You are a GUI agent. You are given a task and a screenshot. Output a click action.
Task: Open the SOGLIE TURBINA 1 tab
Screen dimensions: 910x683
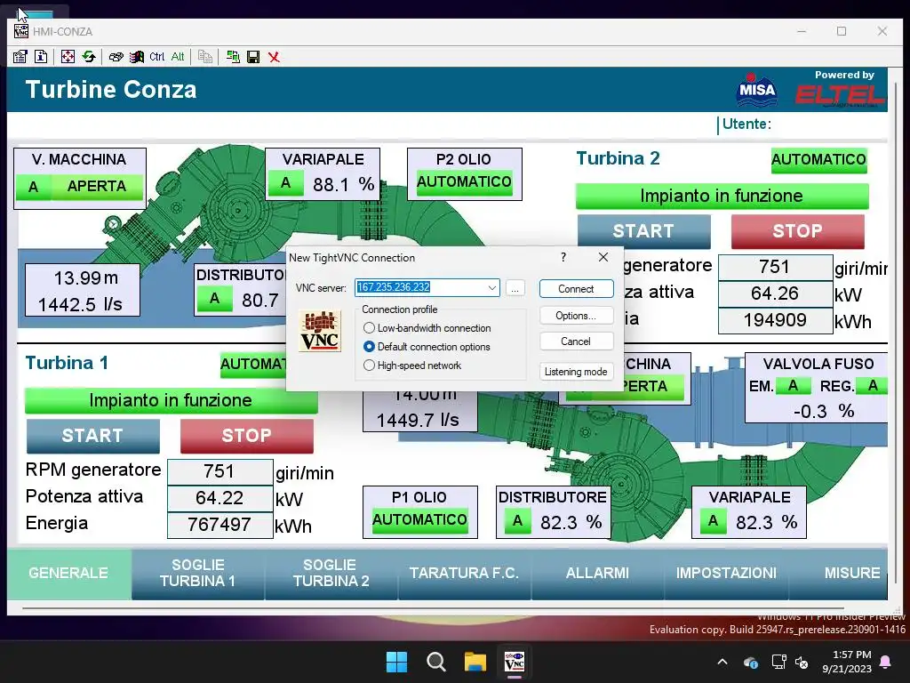pos(198,574)
